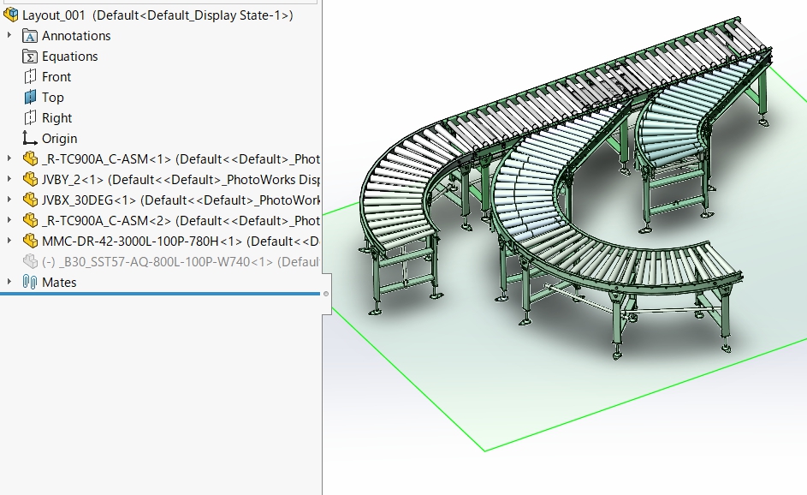807x495 pixels.
Task: Click the Equations sigma icon
Action: 30,57
